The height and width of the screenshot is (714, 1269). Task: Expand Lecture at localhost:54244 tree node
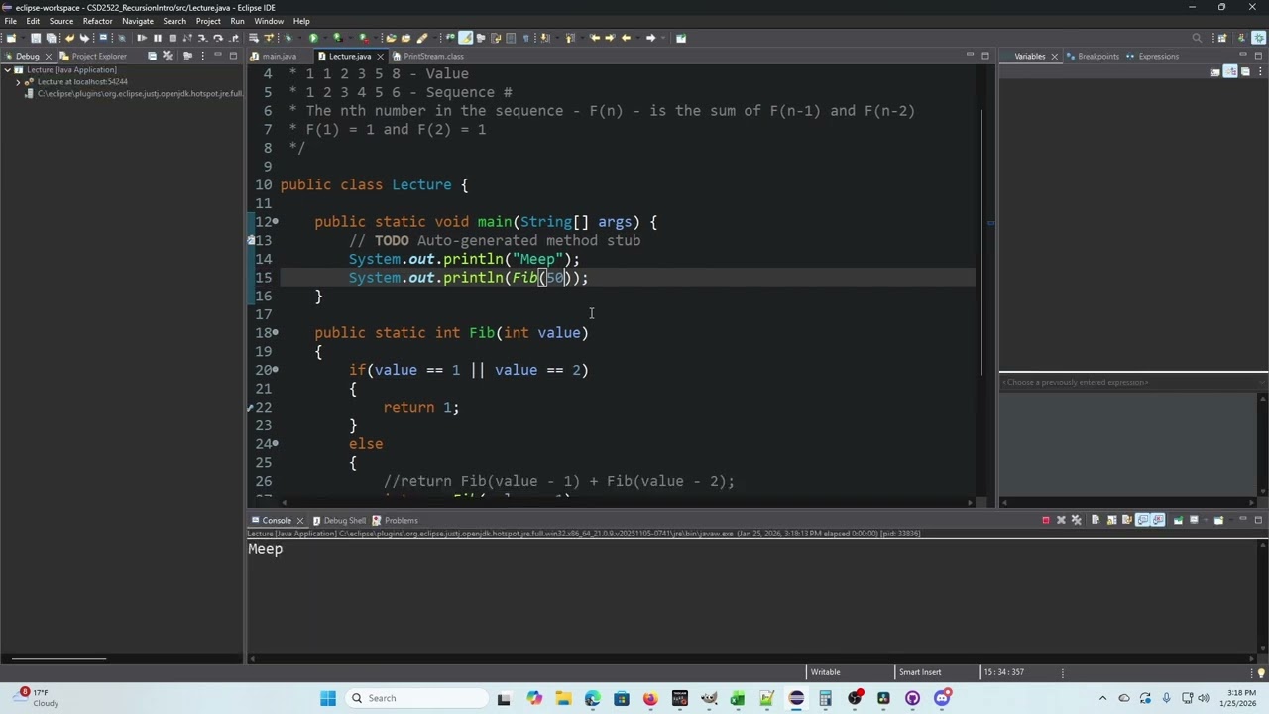[18, 82]
